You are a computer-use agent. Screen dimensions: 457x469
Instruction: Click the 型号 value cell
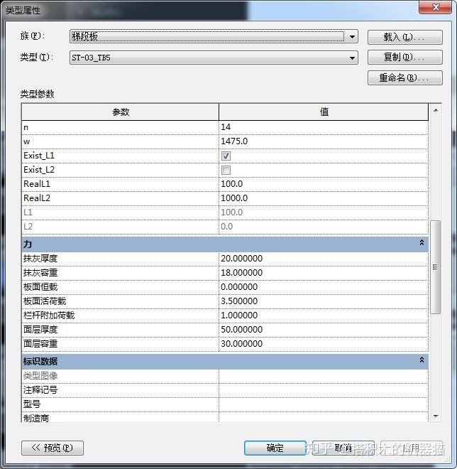pos(324,405)
